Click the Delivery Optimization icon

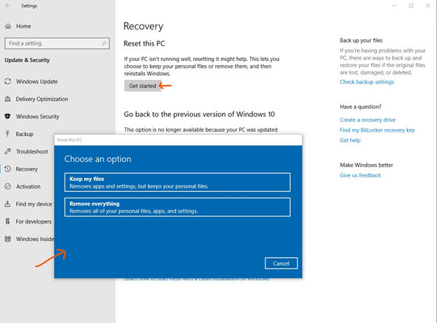pyautogui.click(x=8, y=99)
